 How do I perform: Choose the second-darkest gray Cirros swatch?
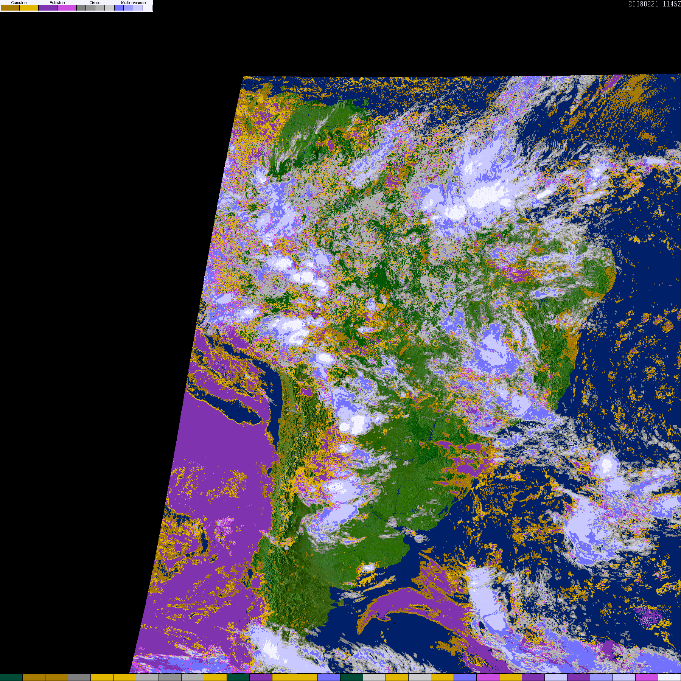pyautogui.click(x=90, y=8)
